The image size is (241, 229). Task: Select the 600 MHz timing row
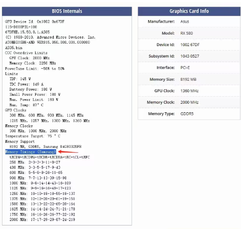tap(36, 172)
